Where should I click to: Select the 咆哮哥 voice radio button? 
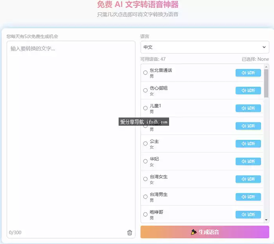(x=145, y=214)
